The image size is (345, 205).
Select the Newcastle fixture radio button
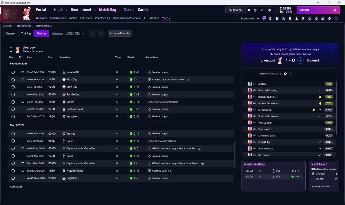[13, 72]
